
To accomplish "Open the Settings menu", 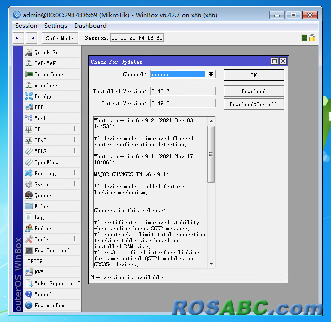I will coord(56,26).
